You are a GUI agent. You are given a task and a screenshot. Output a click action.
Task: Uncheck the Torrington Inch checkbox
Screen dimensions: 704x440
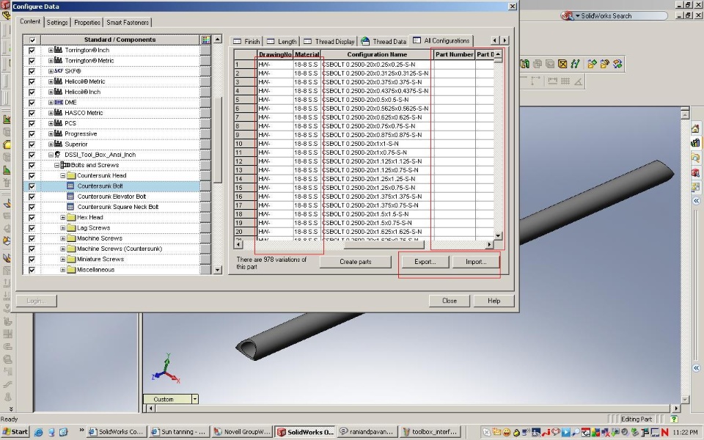(32, 51)
